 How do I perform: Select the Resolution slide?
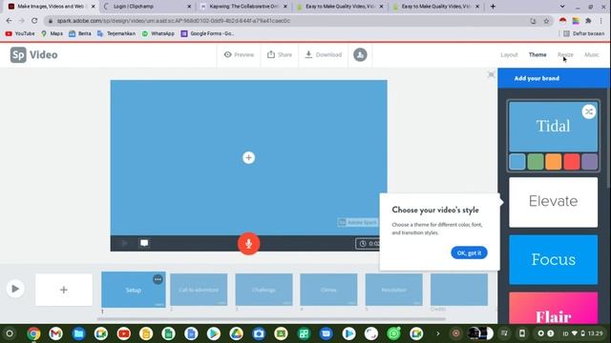coord(393,290)
